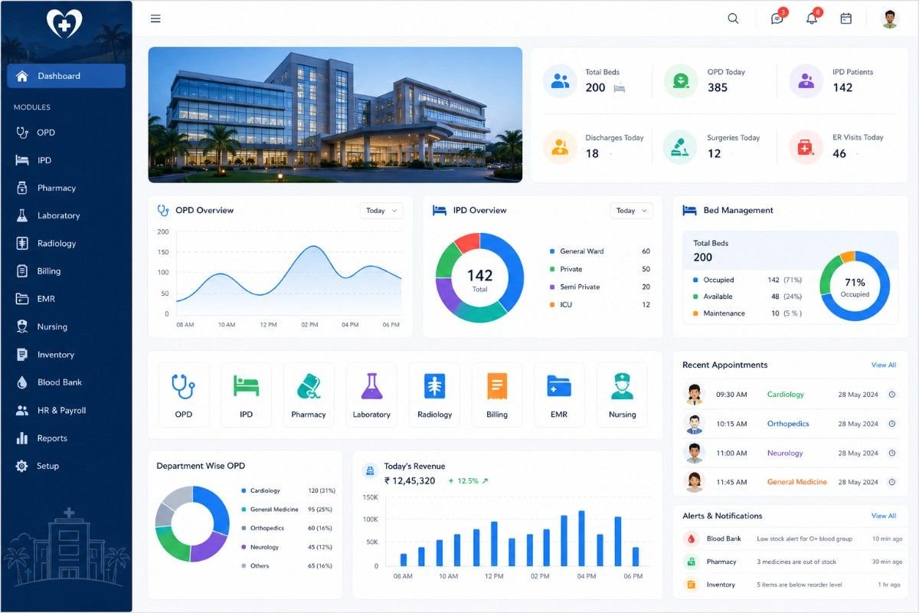Click the OPD Today stat icon
The width and height of the screenshot is (919, 613).
681,80
